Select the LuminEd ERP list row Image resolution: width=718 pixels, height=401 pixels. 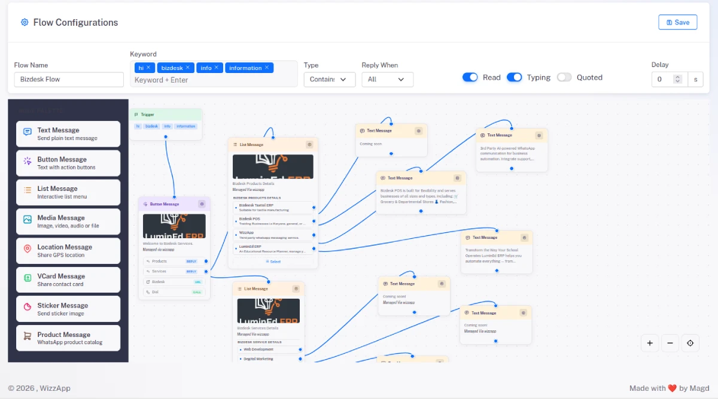(273, 248)
